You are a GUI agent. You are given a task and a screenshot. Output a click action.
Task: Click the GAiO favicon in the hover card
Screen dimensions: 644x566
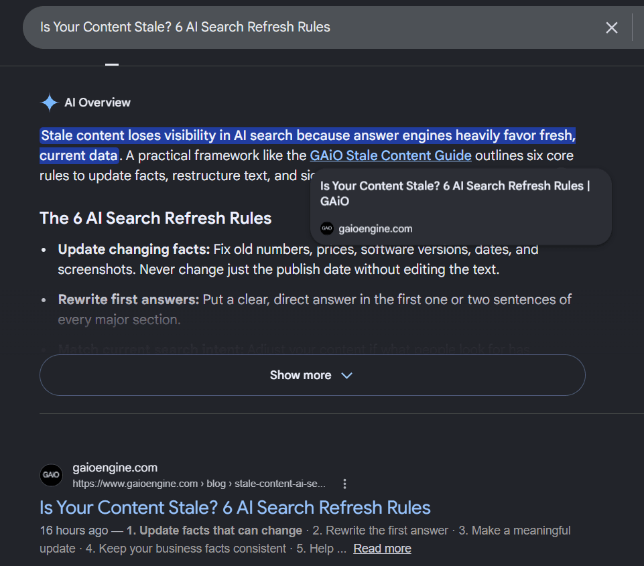click(x=327, y=228)
